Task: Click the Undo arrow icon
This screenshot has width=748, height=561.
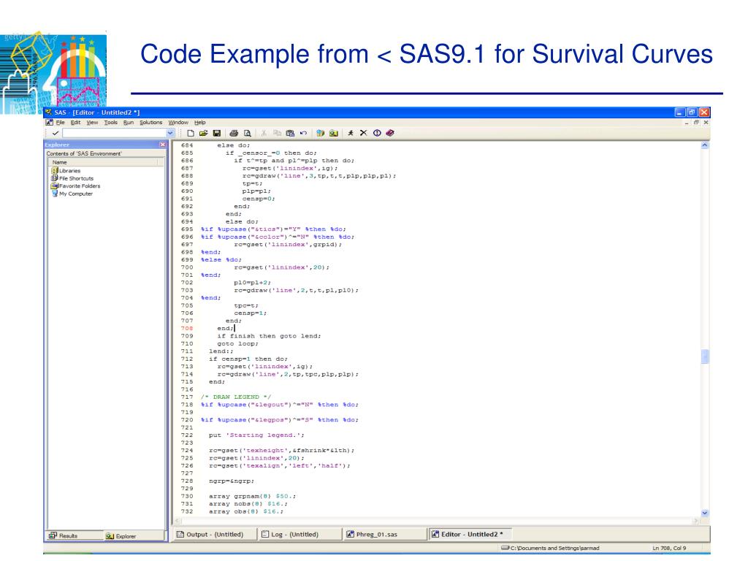Action: coord(303,133)
